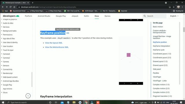The height and width of the screenshot is (104, 185).
Task: Open the Platform tab
Action: coord(28,16)
